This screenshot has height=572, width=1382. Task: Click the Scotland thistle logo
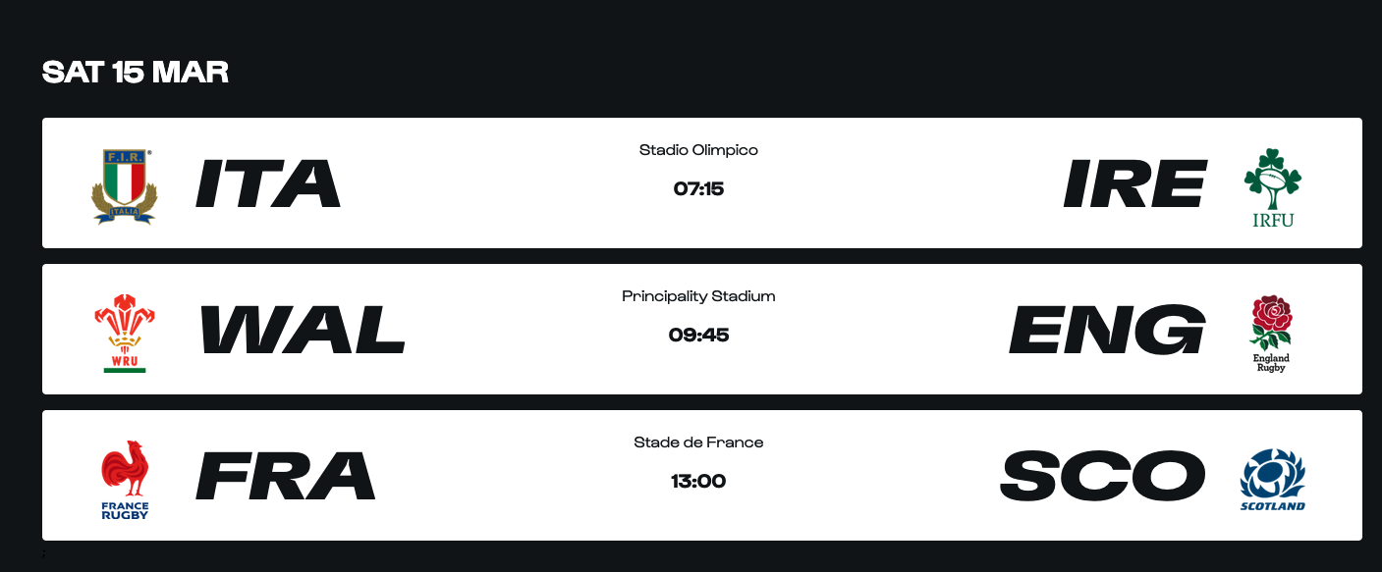point(1272,480)
